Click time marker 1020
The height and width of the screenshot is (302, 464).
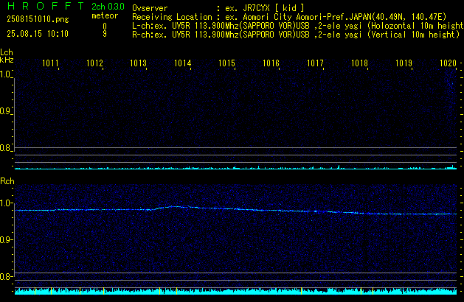448,63
